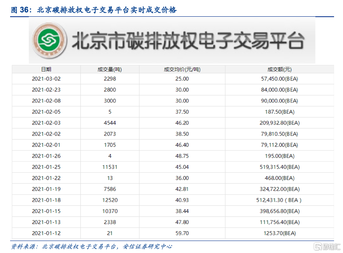Click the date cell 2021-03-02

pos(46,79)
